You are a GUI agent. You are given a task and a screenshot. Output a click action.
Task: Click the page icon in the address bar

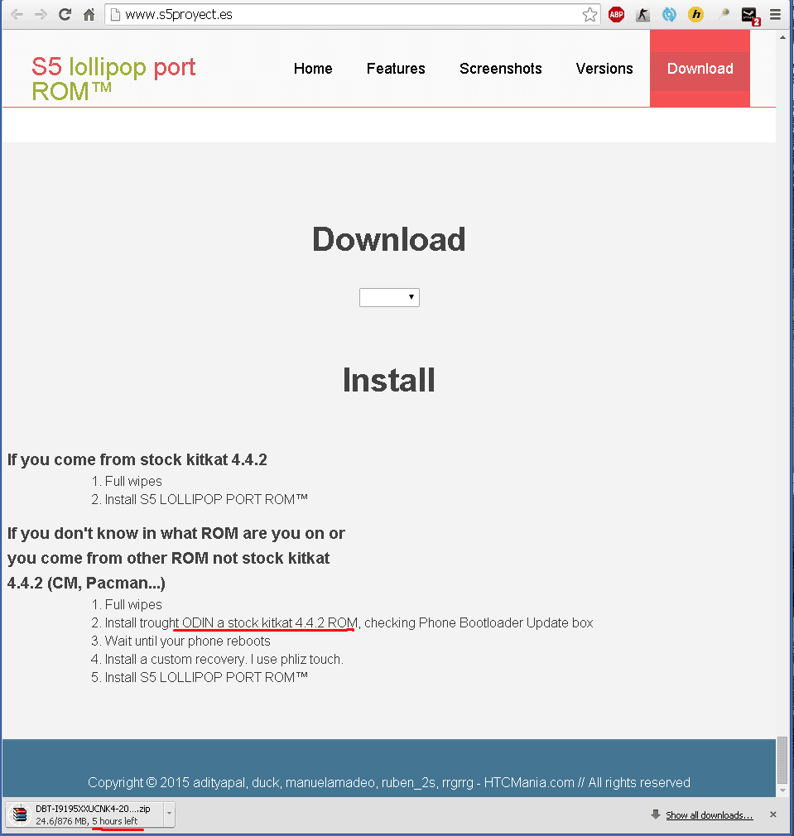[x=115, y=14]
